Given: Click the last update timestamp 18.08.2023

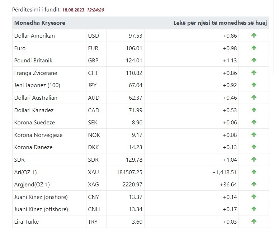Looking at the screenshot, I should 74,10.
